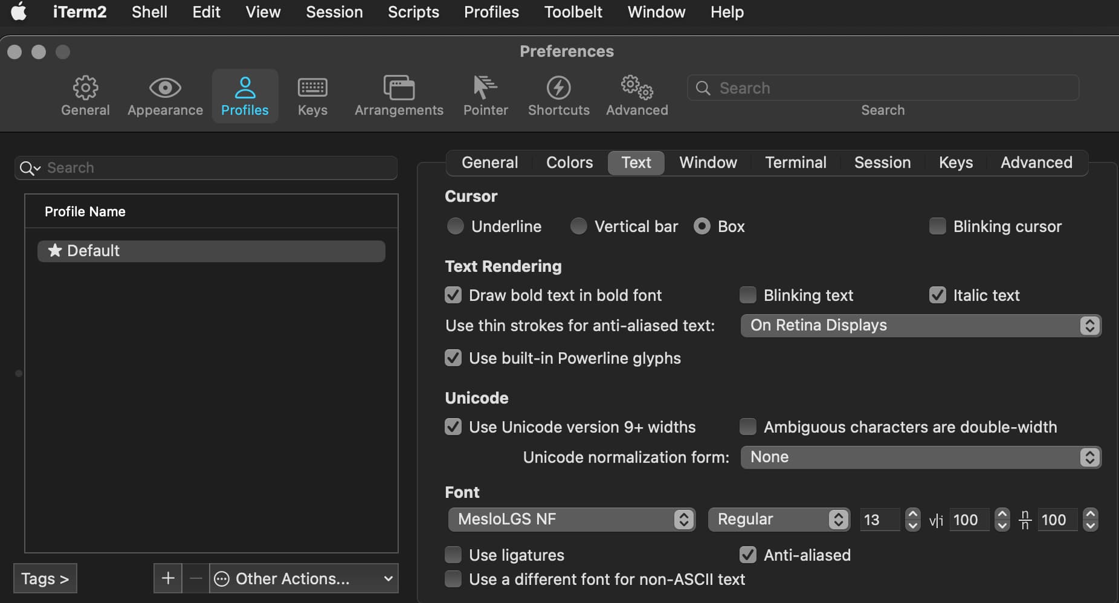Click the Preferences search field

point(883,88)
